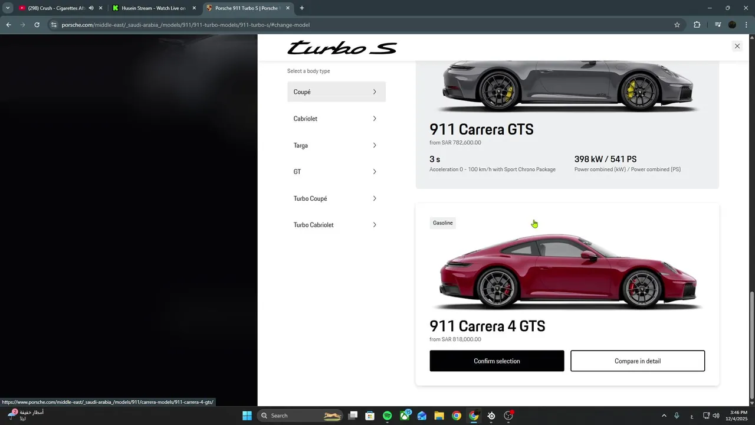Open a new browser tab

coord(302,8)
